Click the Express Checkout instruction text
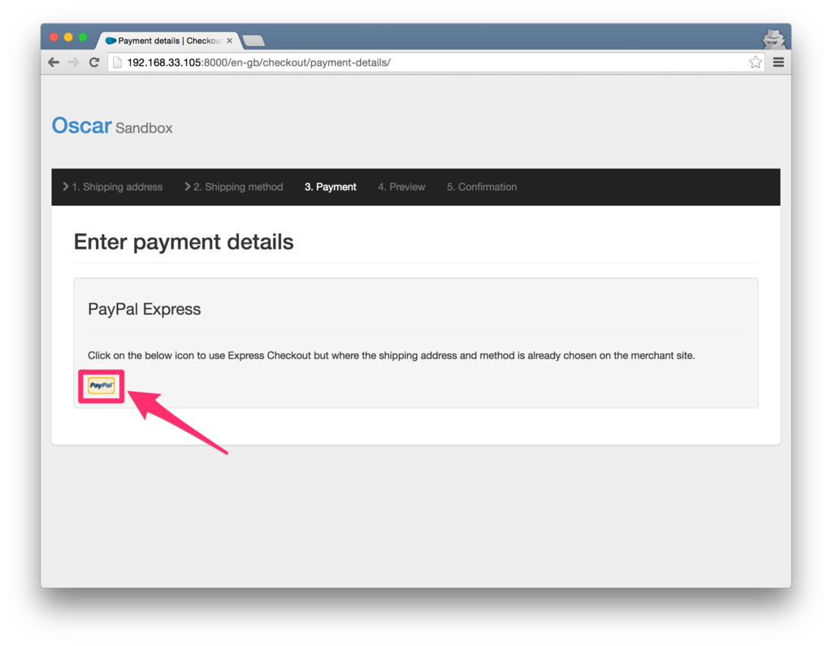 [391, 356]
